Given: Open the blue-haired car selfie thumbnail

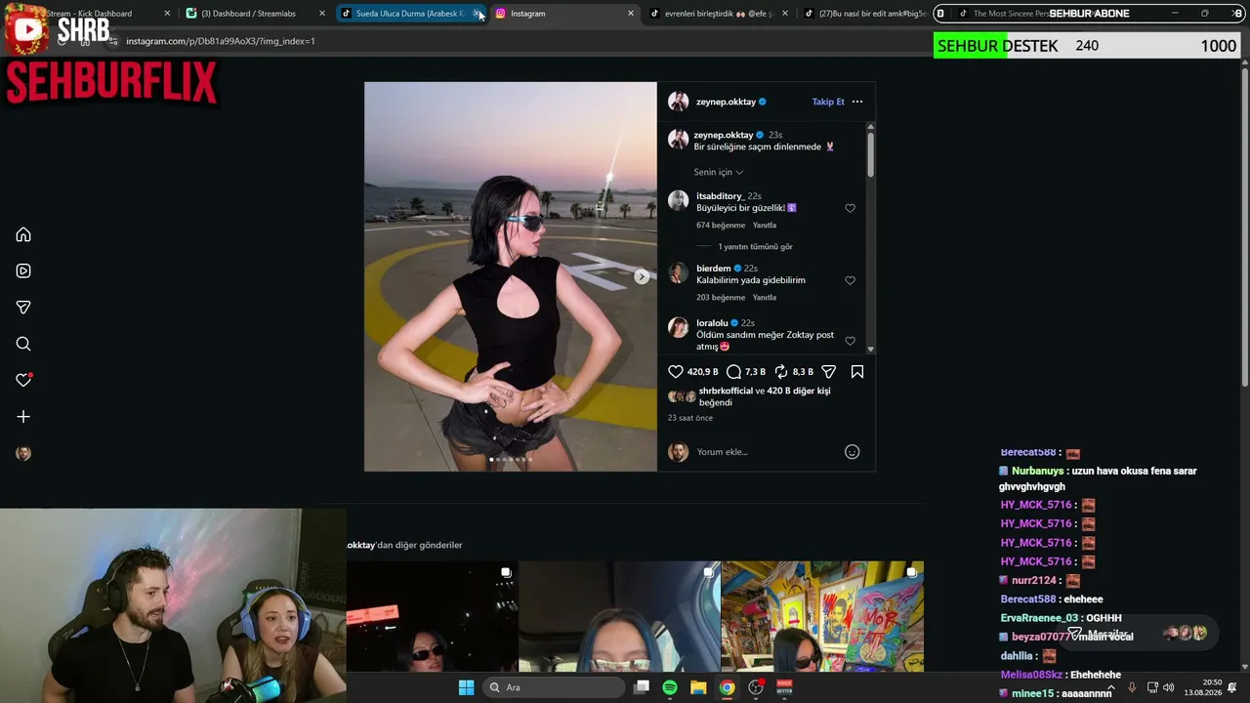Looking at the screenshot, I should click(x=620, y=616).
